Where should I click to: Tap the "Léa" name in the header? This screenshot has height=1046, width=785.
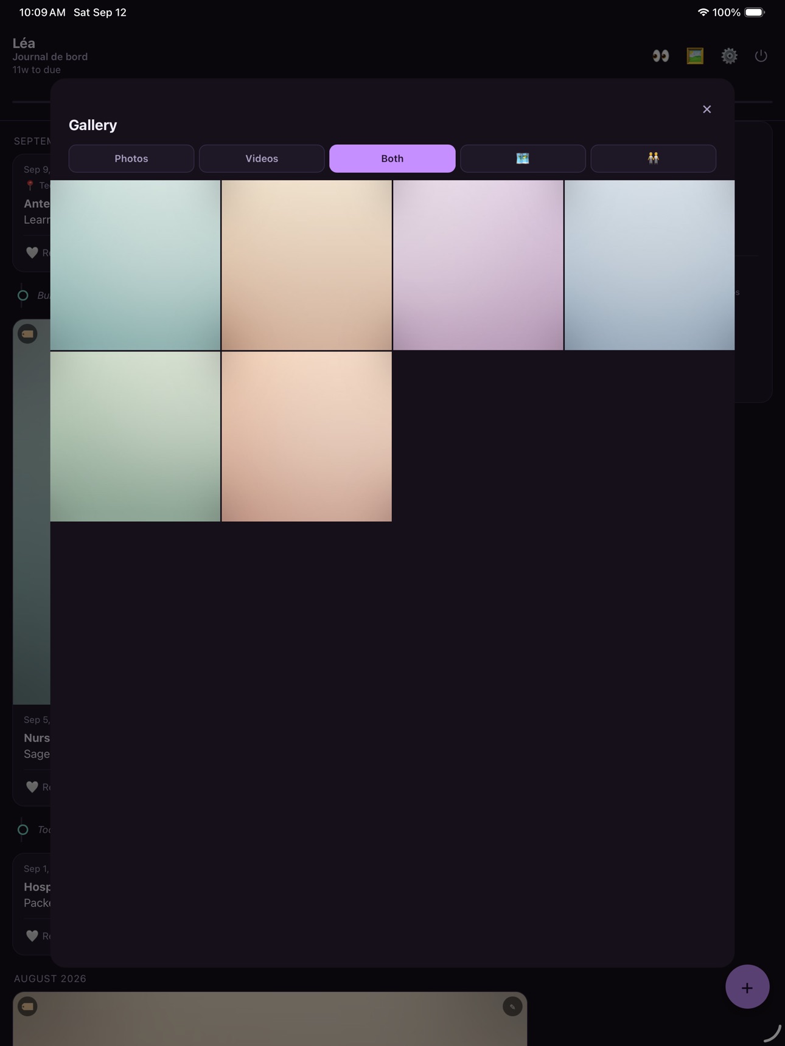point(24,43)
